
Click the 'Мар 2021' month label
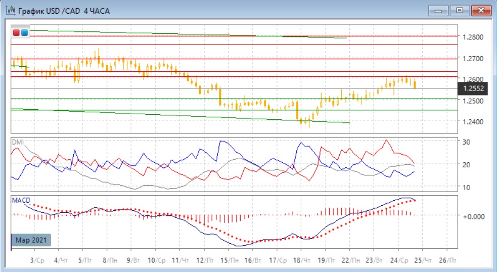31,240
